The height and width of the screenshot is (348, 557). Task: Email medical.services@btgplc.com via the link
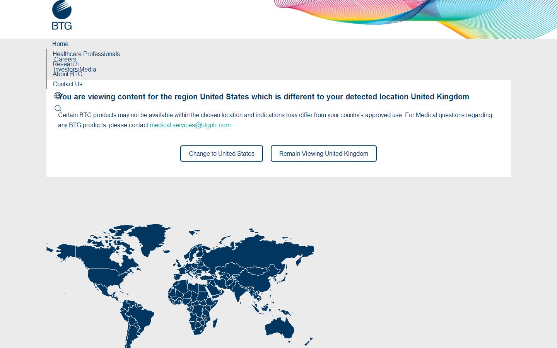click(x=190, y=125)
